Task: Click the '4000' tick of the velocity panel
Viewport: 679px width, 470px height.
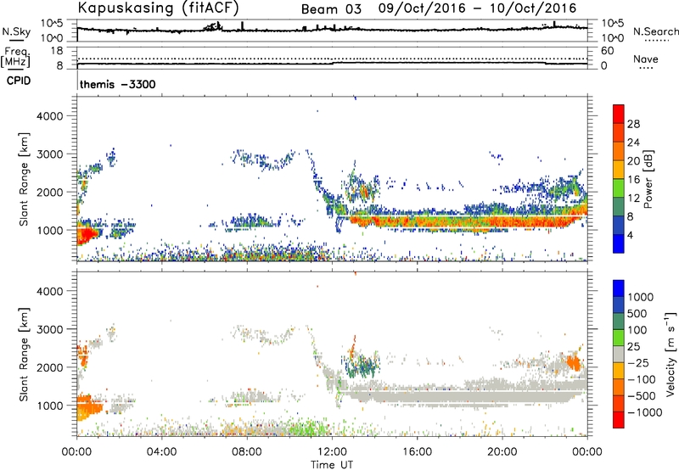Action: 50,291
